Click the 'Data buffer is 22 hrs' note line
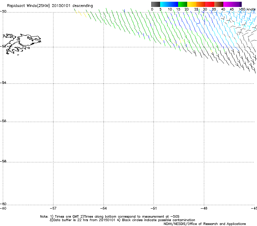The height and width of the screenshot is (226, 257). pos(122,220)
